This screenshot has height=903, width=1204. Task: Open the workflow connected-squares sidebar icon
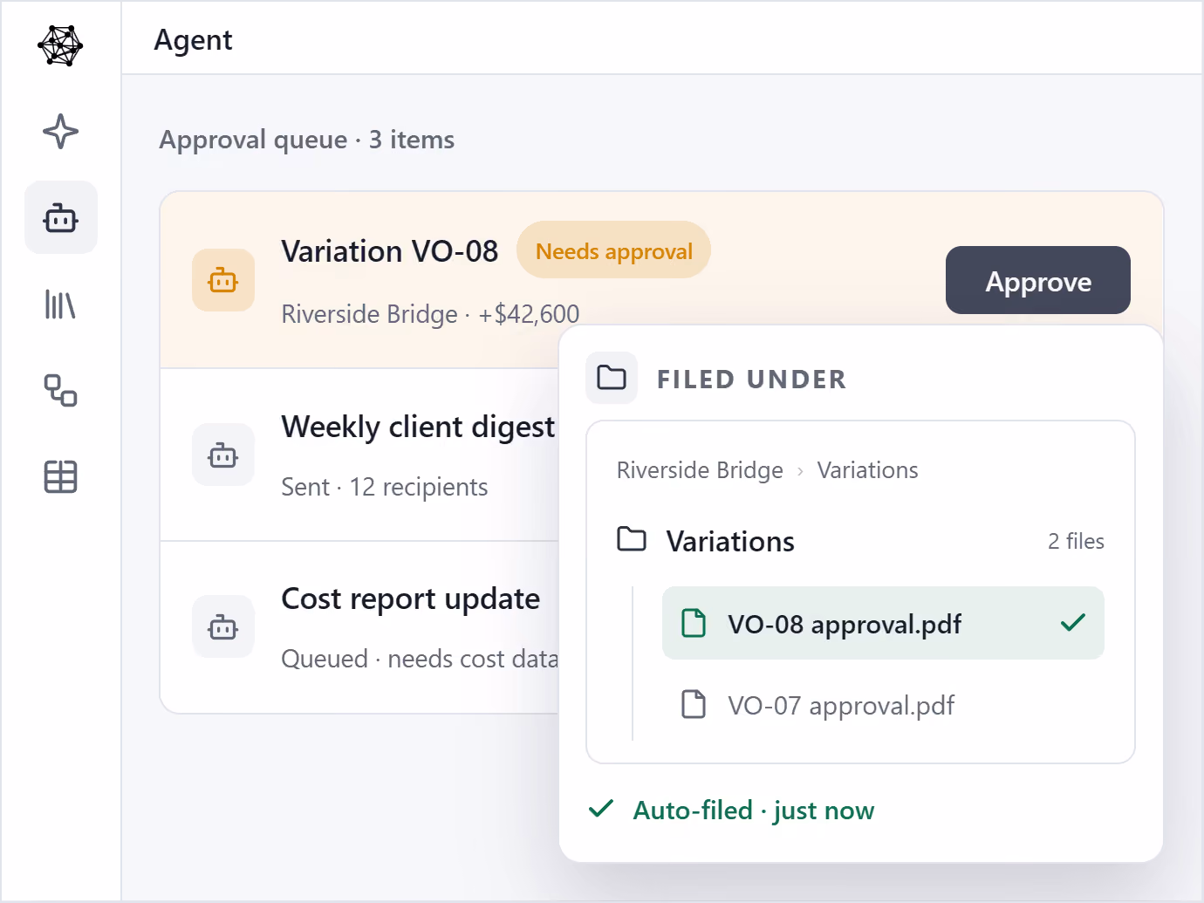(x=60, y=391)
